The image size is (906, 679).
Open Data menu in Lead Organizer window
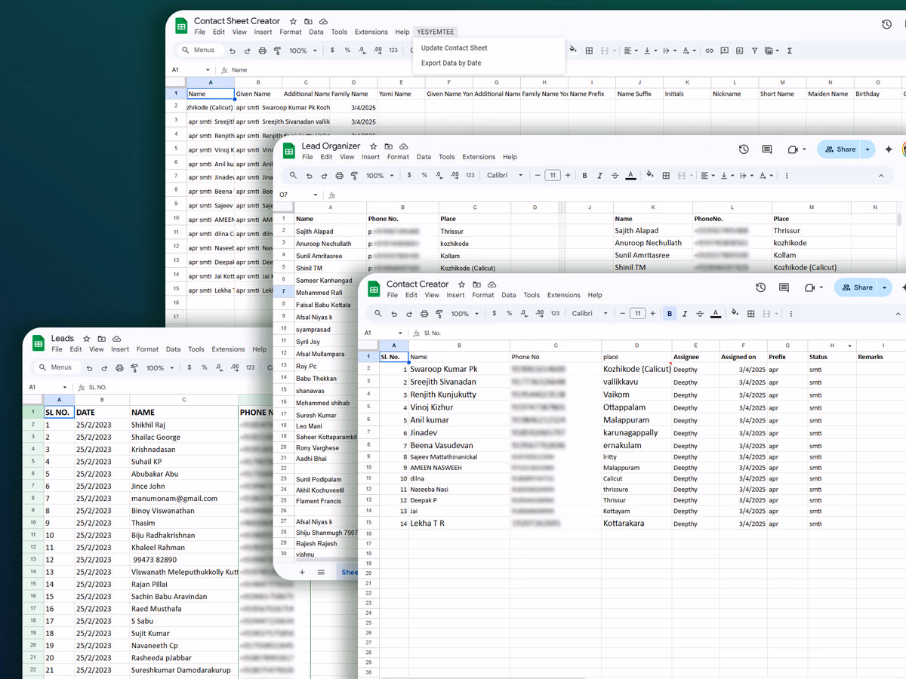tap(424, 157)
